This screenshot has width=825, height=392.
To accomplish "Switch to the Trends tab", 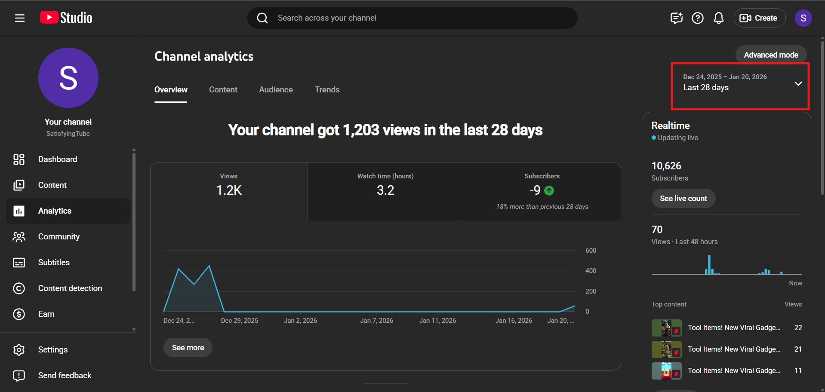I will pyautogui.click(x=327, y=90).
